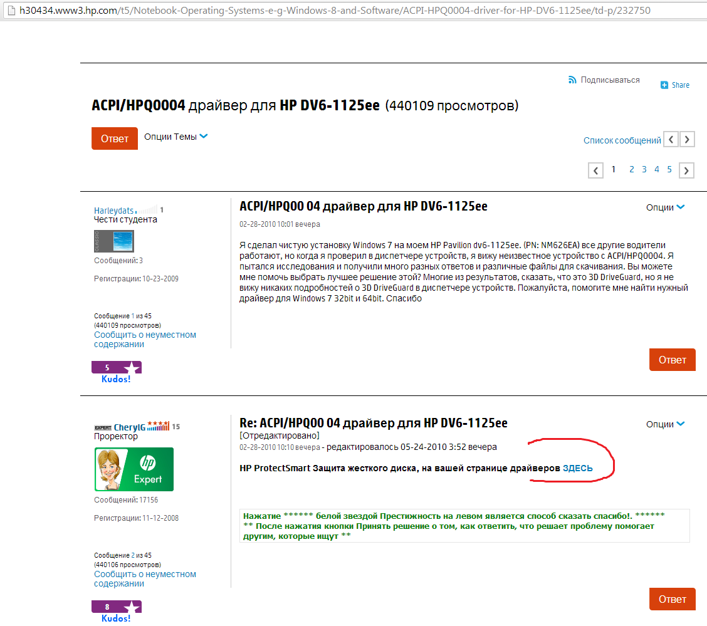Click next page arrow in pagination

pos(686,170)
